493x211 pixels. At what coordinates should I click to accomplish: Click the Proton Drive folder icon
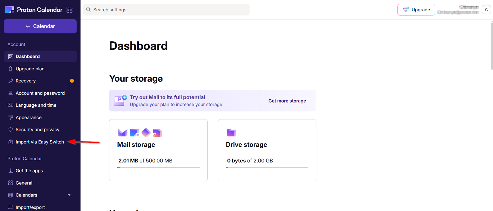tap(232, 132)
